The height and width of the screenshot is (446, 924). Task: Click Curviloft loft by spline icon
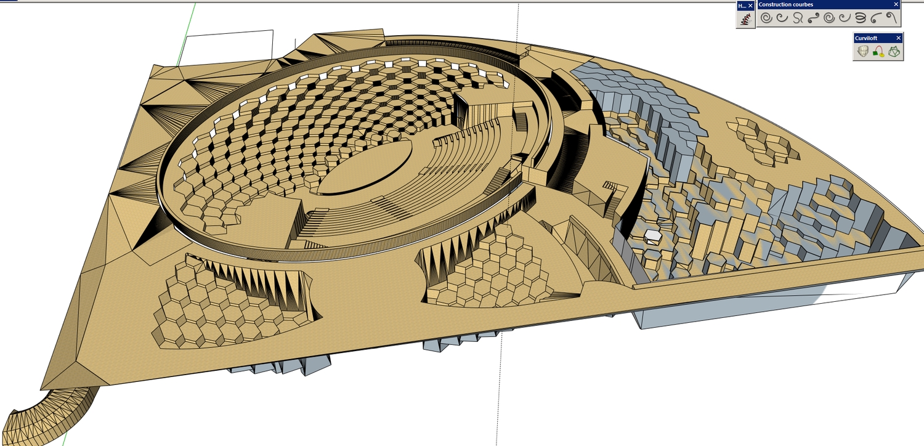[x=863, y=52]
